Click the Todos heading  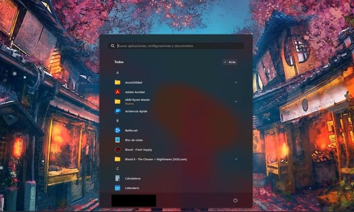tap(119, 62)
